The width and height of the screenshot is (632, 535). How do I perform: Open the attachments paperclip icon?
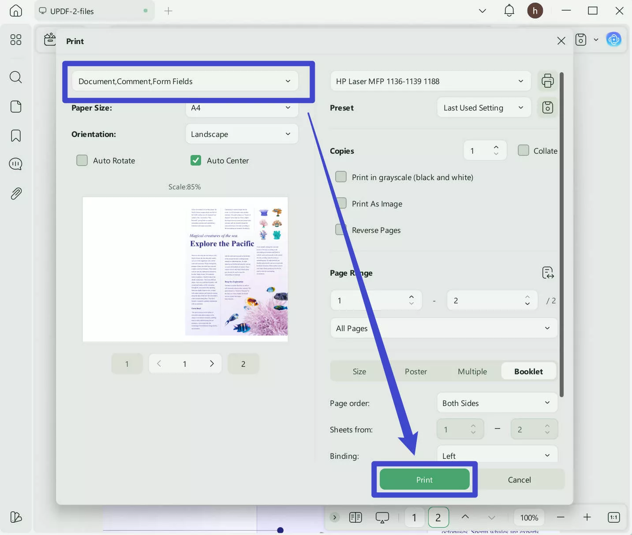(16, 193)
